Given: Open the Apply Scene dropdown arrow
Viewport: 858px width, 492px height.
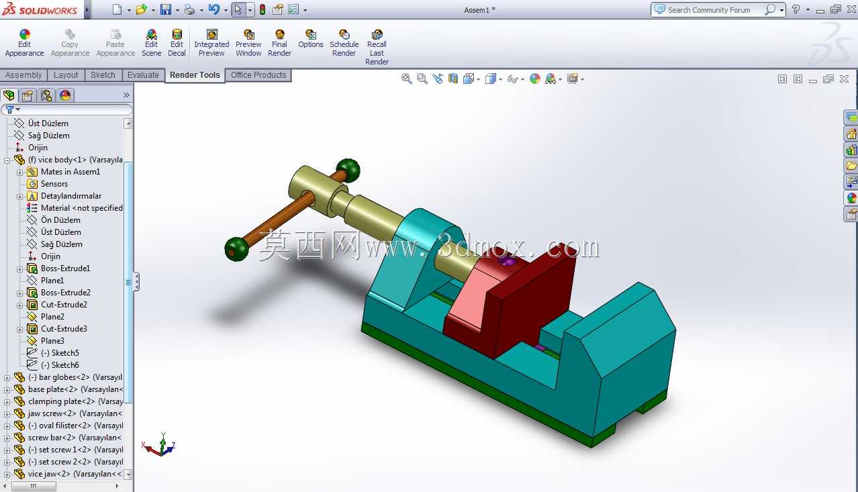Looking at the screenshot, I should tap(561, 79).
